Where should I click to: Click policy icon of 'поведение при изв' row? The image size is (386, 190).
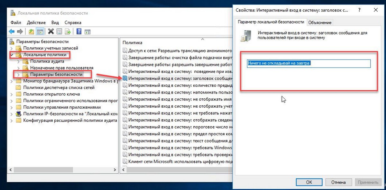point(125,71)
